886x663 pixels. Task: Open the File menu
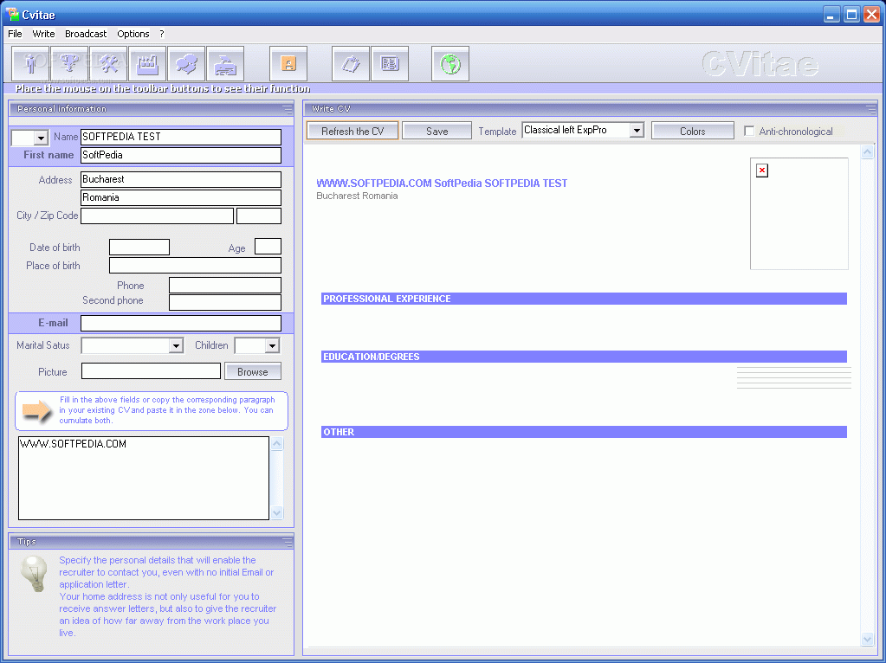(16, 34)
